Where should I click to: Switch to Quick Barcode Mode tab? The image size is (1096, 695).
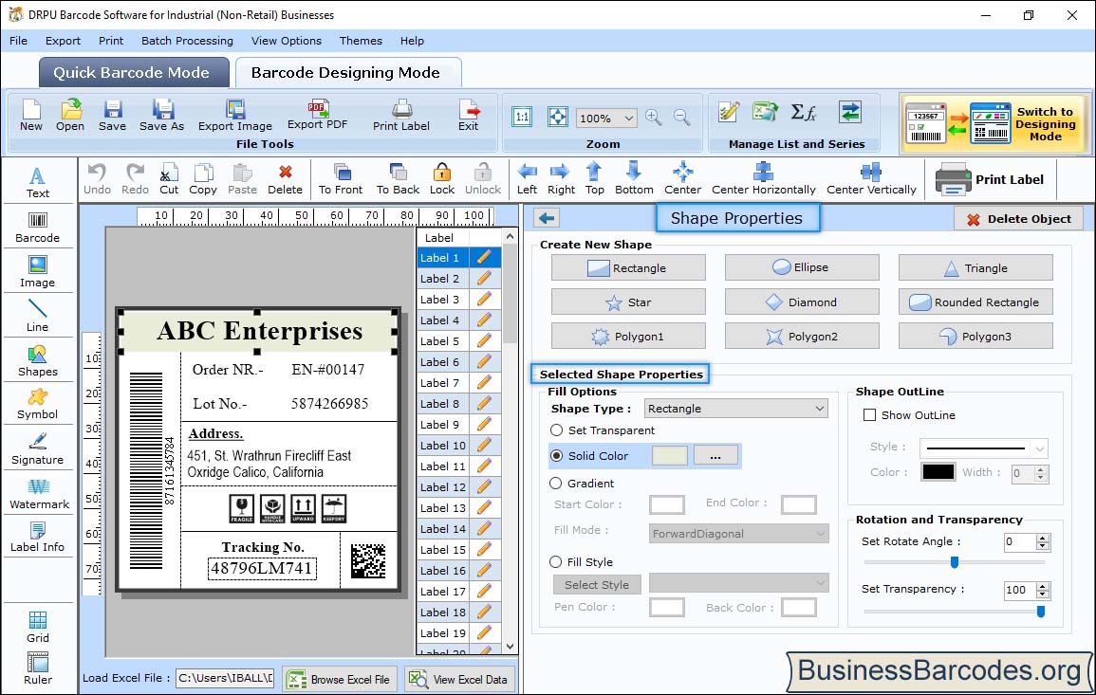click(x=134, y=73)
